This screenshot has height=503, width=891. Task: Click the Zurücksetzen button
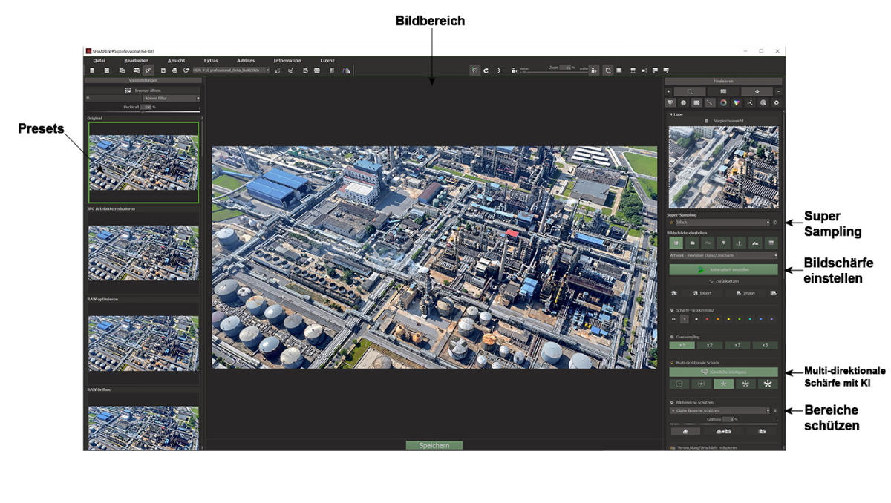pyautogui.click(x=723, y=281)
